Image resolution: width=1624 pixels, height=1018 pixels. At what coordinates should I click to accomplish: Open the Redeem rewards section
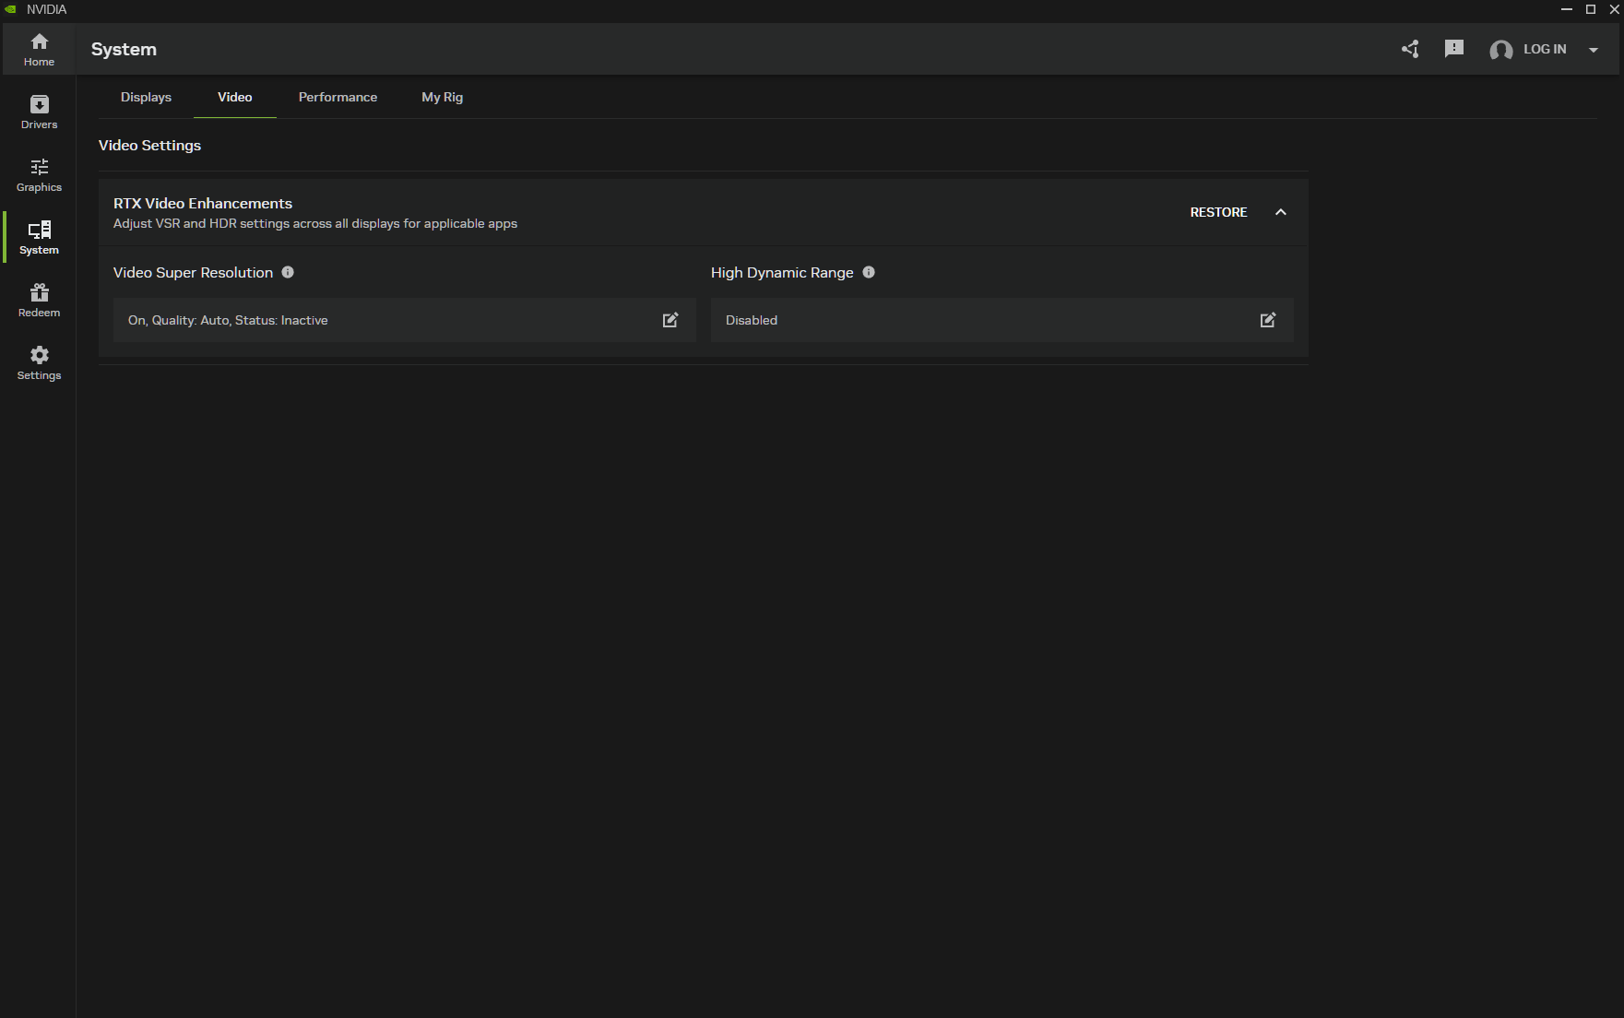point(39,301)
